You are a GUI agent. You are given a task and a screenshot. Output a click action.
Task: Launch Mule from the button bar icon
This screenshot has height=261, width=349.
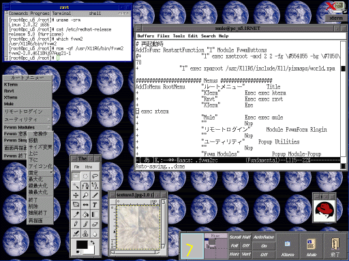coord(311,246)
